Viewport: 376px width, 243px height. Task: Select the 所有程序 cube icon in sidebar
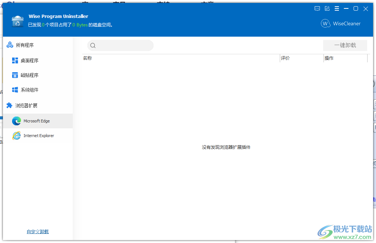pyautogui.click(x=9, y=44)
